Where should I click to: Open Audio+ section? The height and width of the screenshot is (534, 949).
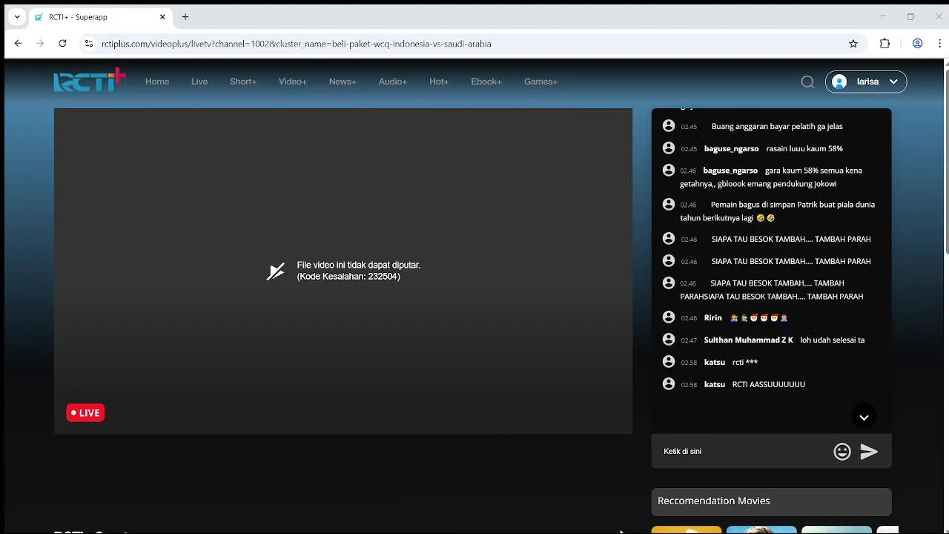pyautogui.click(x=393, y=82)
